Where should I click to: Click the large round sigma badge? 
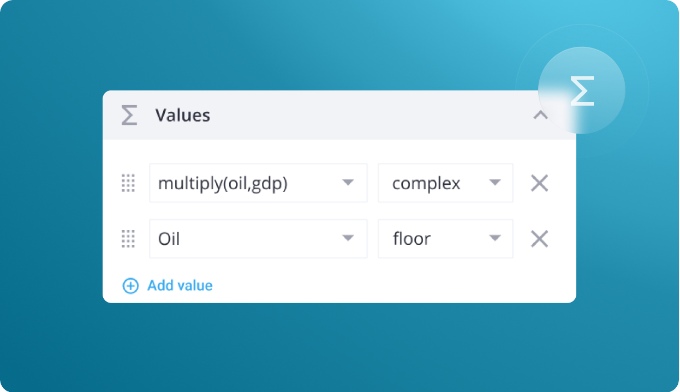pos(582,91)
